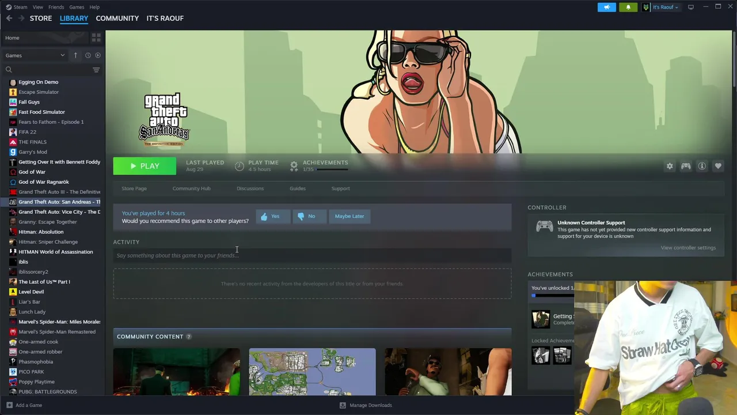Viewport: 737px width, 415px height.
Task: Toggle ready-to-play filter icon
Action: point(98,55)
